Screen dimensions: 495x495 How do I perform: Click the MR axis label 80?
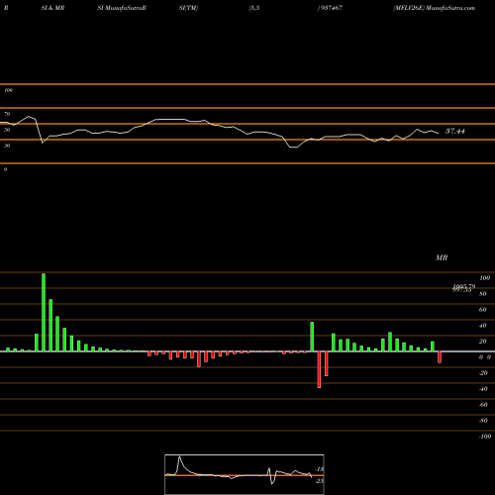(483, 294)
